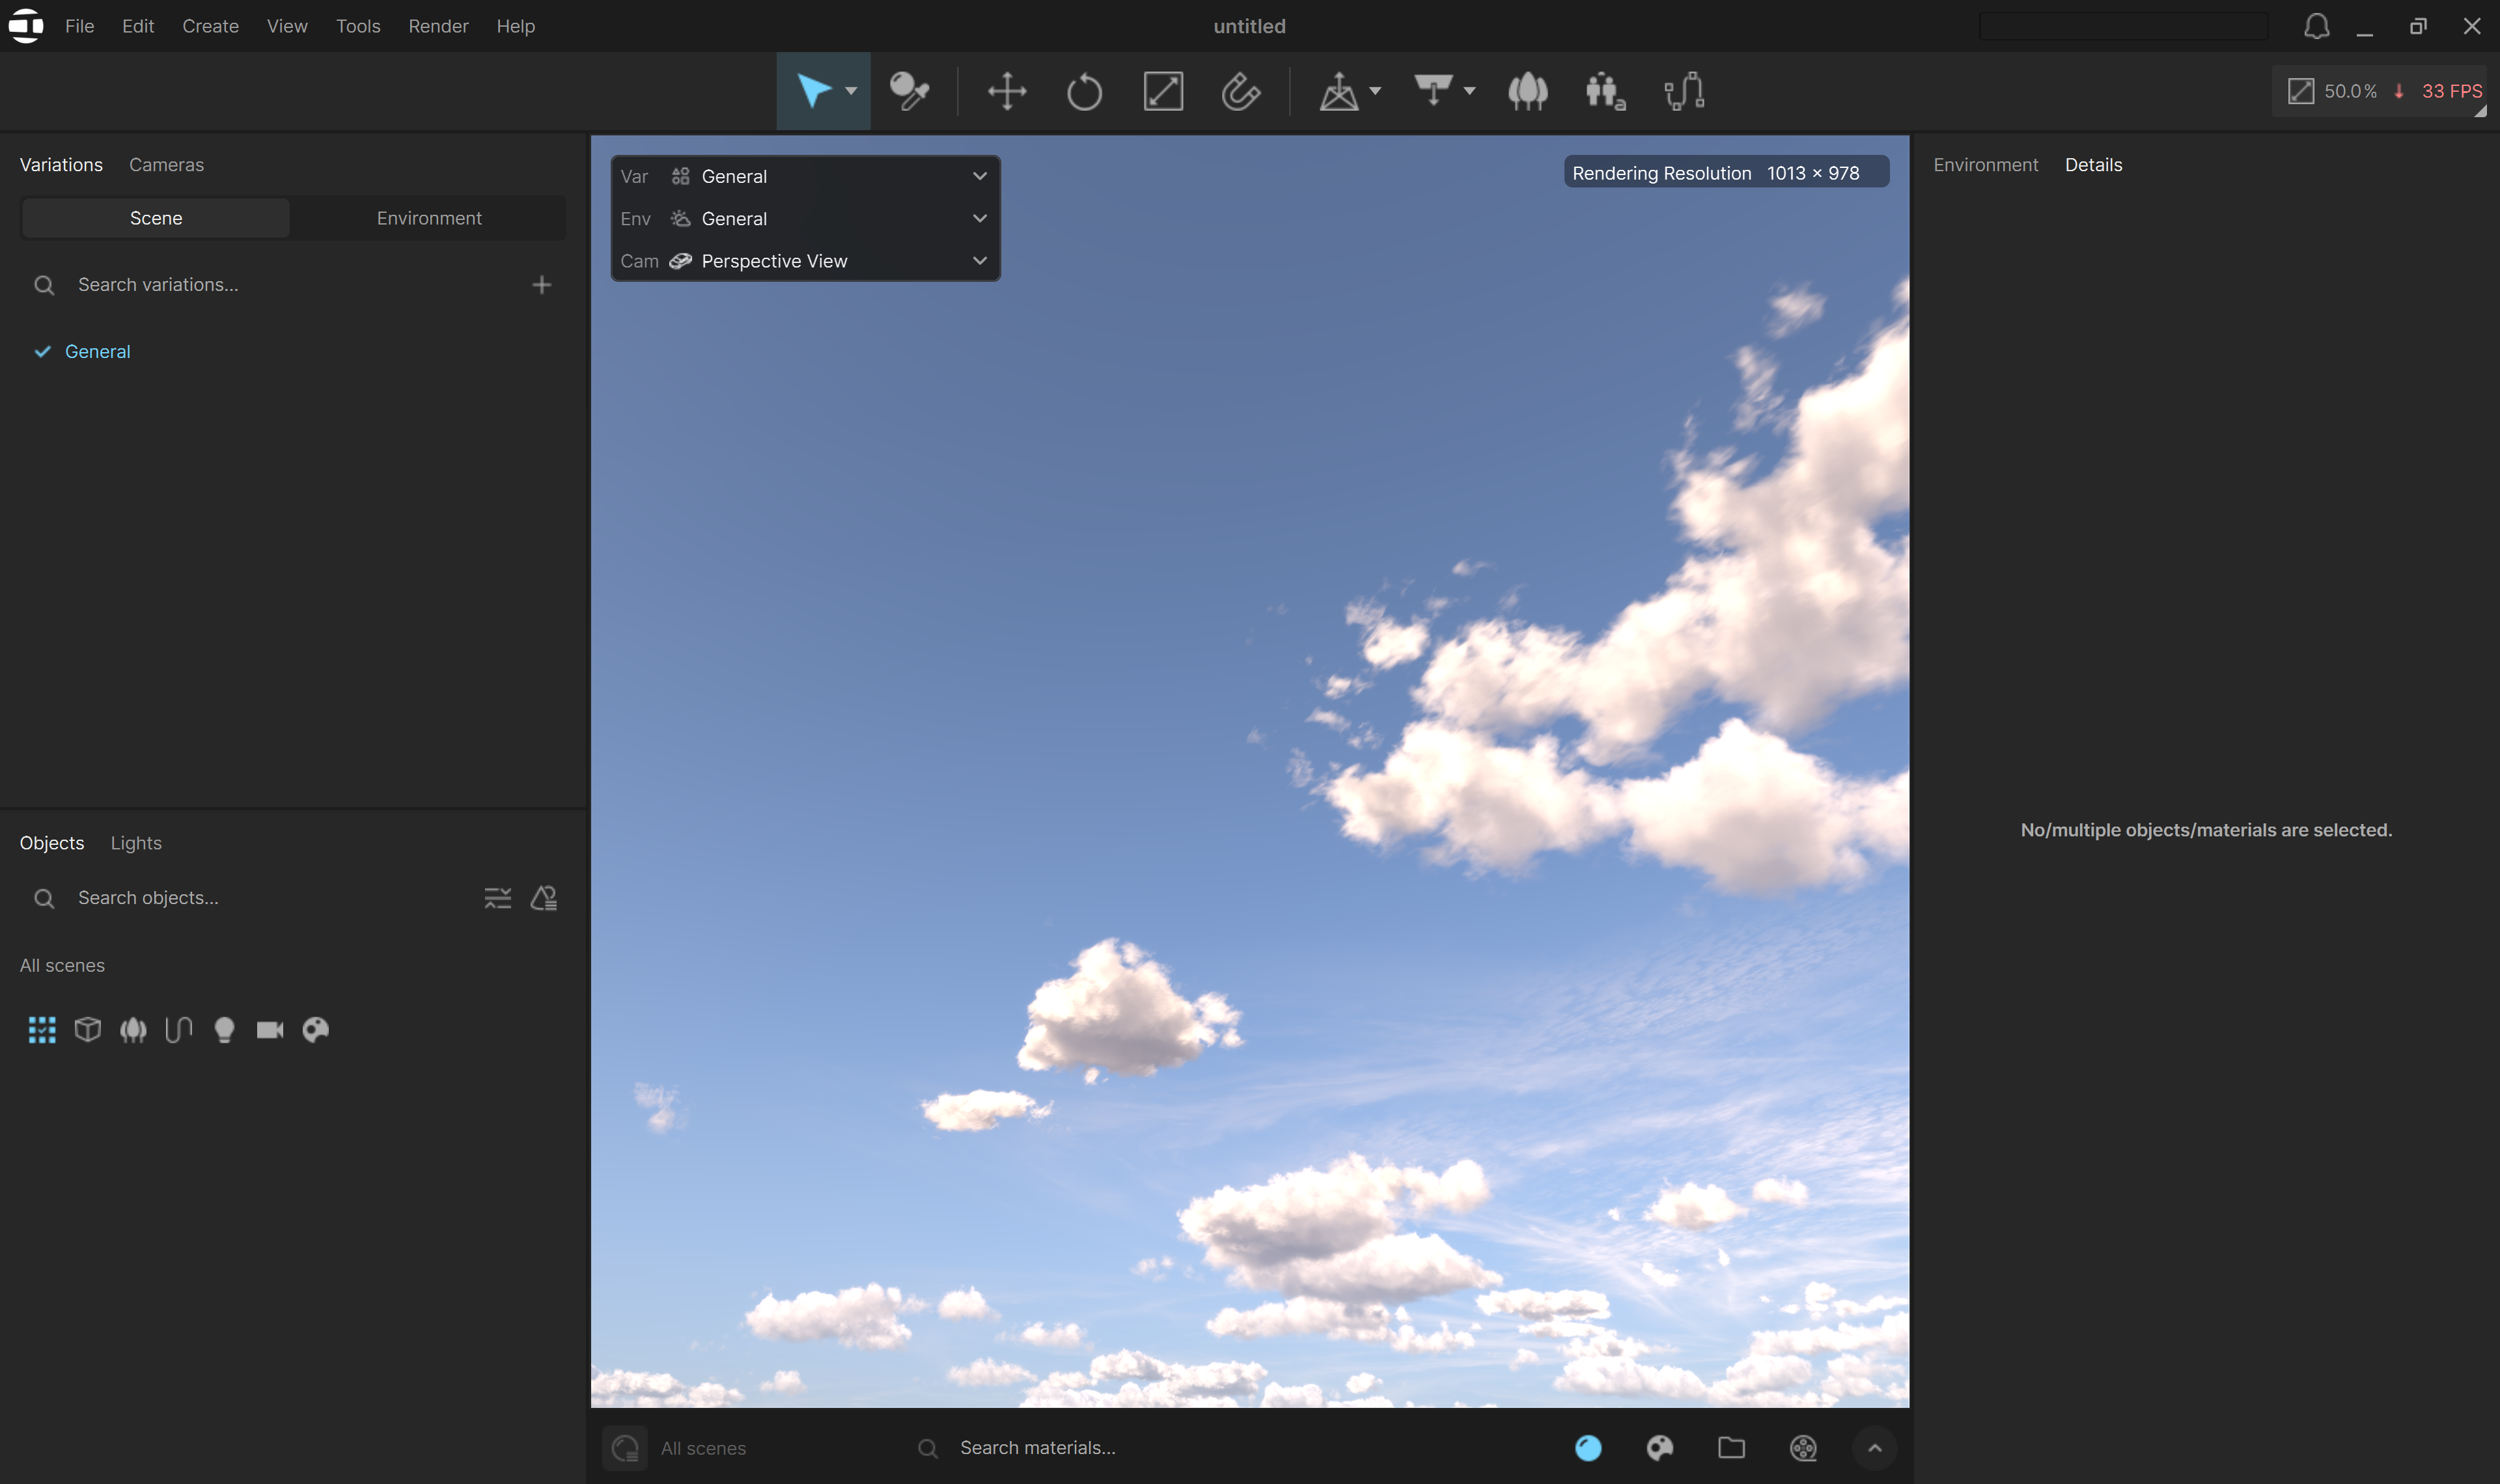The height and width of the screenshot is (1484, 2500).
Task: Switch to the Lights tab
Action: click(x=136, y=843)
